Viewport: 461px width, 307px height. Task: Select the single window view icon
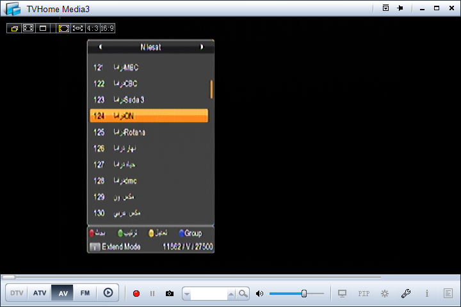pyautogui.click(x=43, y=28)
